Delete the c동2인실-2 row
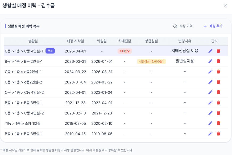Screen dimensions: 232x155 218,82
